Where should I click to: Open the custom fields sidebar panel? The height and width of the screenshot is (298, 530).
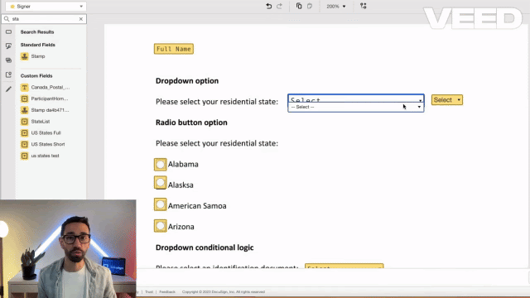[x=8, y=60]
